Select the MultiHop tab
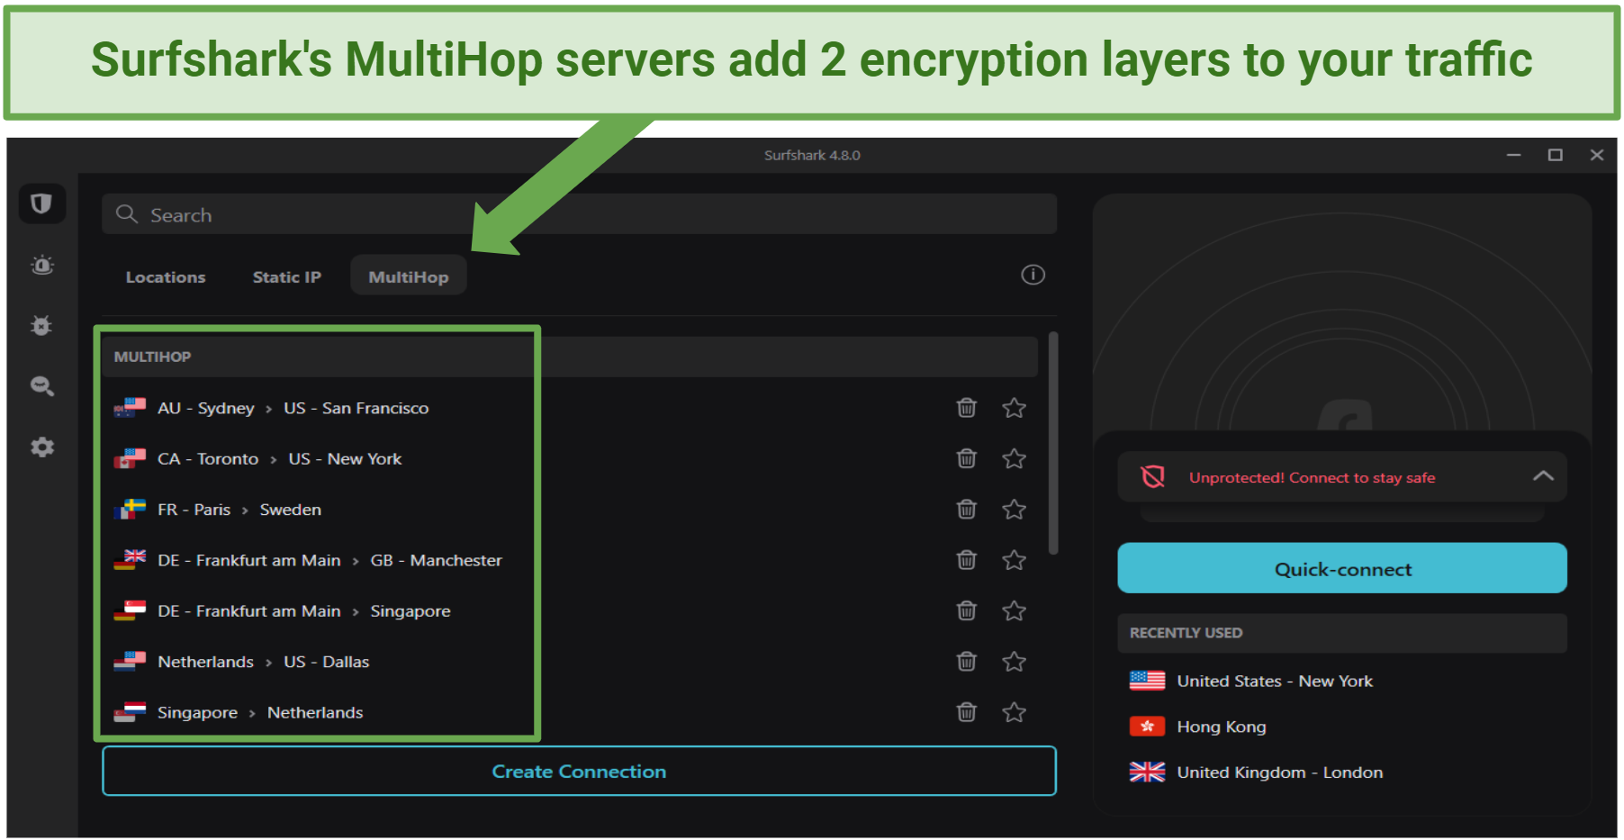The image size is (1624, 840). click(x=408, y=275)
